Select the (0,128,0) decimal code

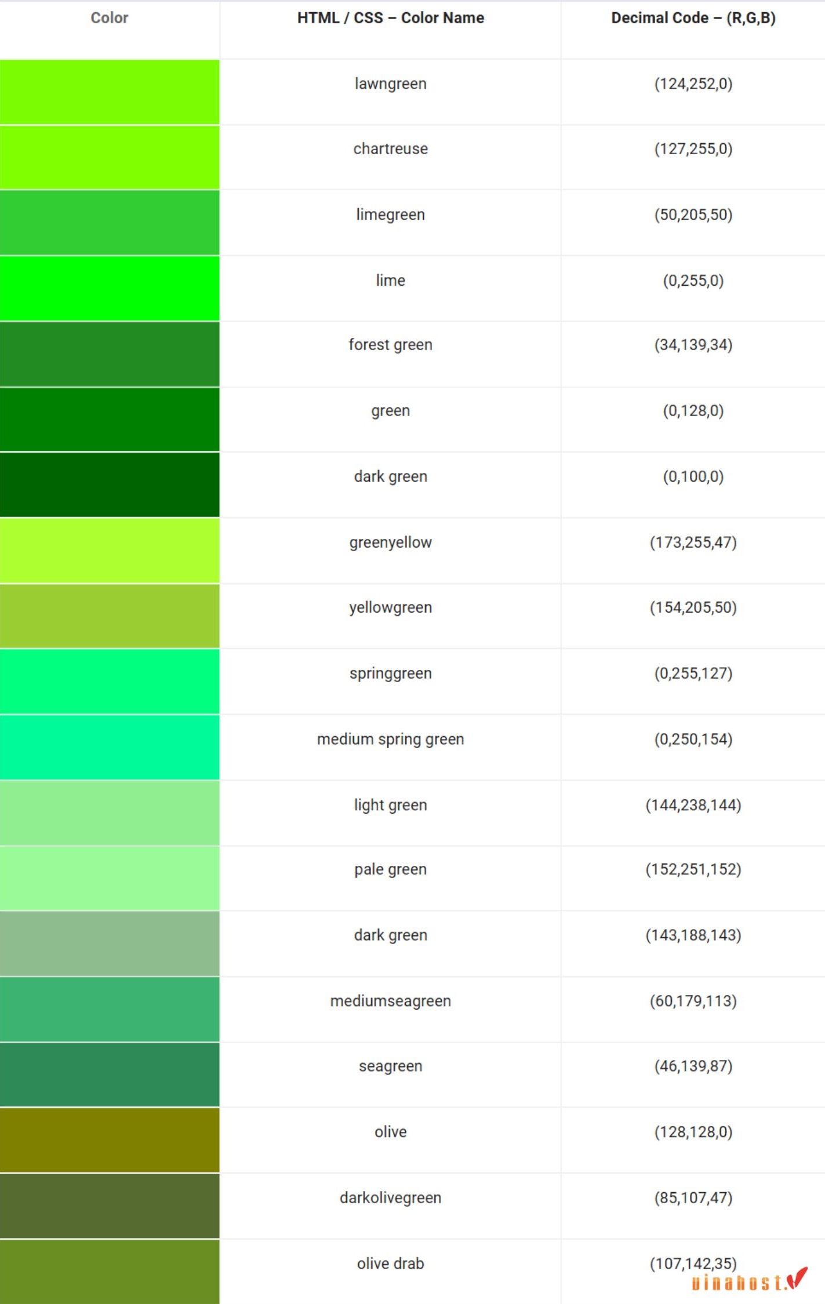pos(693,411)
